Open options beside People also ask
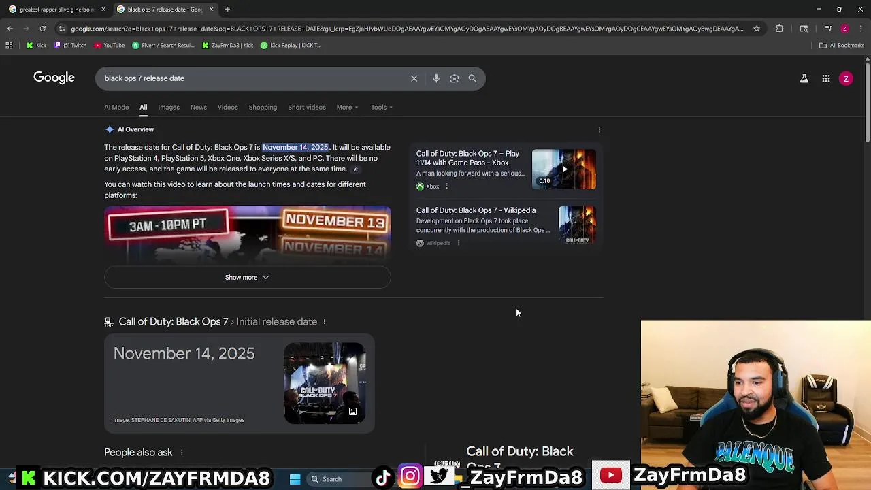This screenshot has width=871, height=490. [182, 453]
